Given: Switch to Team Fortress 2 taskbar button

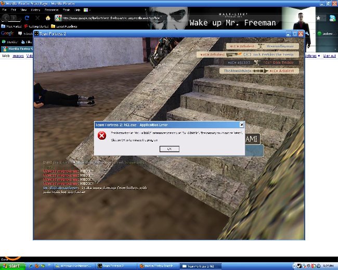Looking at the screenshot, I should point(116,266).
